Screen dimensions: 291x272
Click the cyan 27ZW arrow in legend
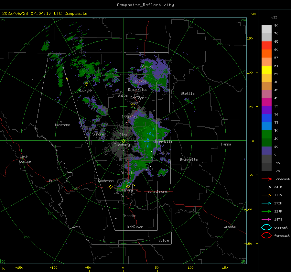[x=266, y=203]
